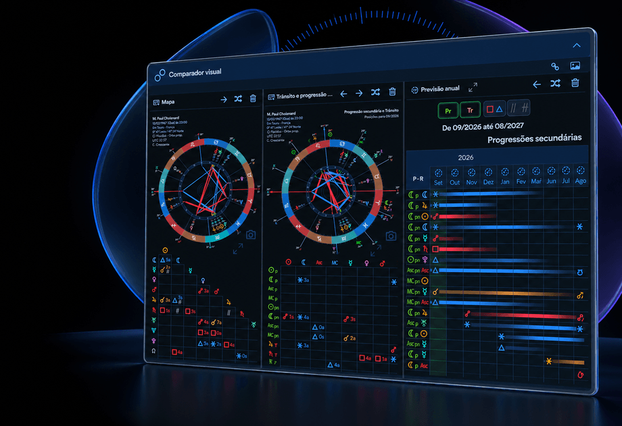
Task: Click the Mapa panel chart icon
Action: [x=156, y=102]
